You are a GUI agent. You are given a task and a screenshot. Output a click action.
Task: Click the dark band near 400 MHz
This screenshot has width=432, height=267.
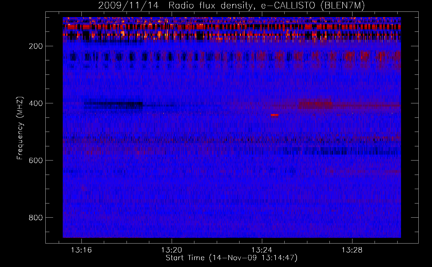pyautogui.click(x=113, y=105)
